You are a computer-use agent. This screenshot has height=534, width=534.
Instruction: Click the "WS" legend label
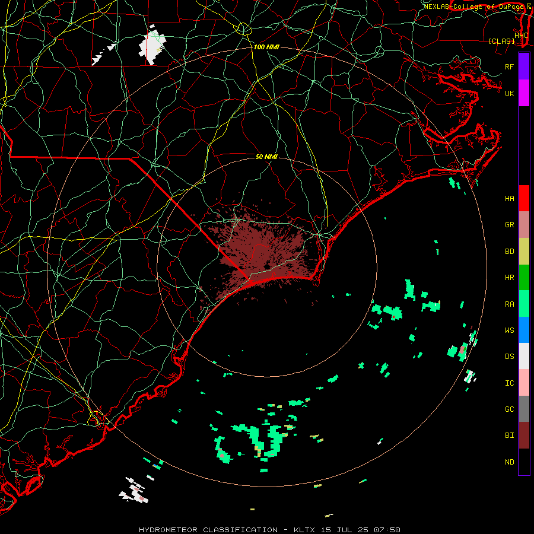509,330
